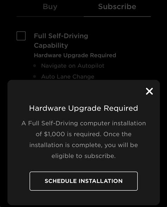The image size is (167, 207).
Task: Click the underline beneath the Buy tab
Action: [50, 17]
